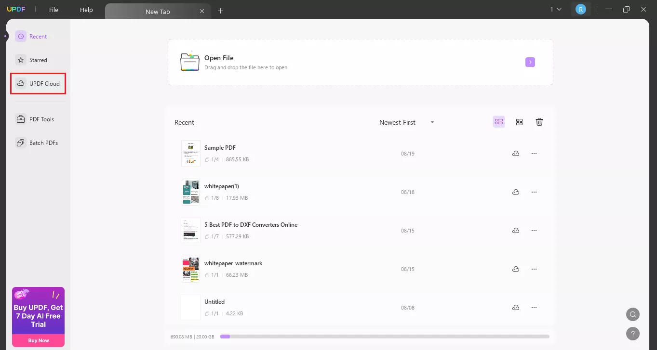The height and width of the screenshot is (350, 657).
Task: Open the Untitled file thumbnail
Action: [191, 308]
